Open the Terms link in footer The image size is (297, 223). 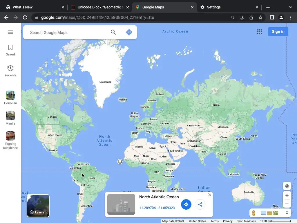(x=215, y=221)
